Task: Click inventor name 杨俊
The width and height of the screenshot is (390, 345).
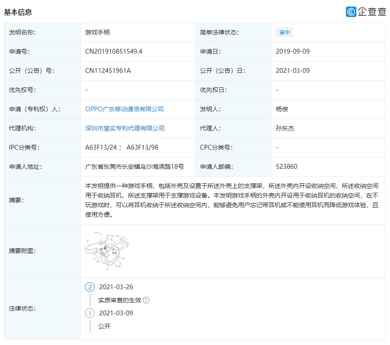Action: coord(282,109)
